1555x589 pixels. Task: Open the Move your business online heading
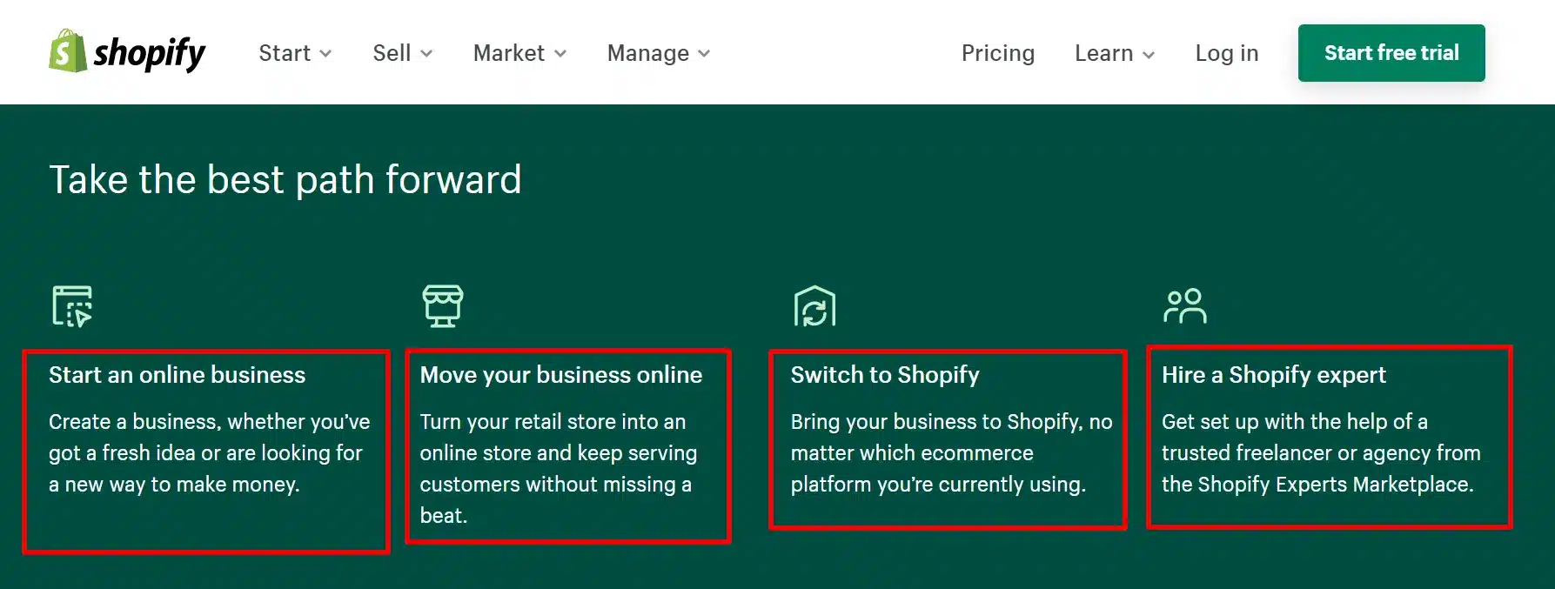pyautogui.click(x=561, y=375)
